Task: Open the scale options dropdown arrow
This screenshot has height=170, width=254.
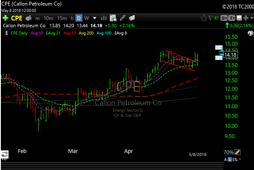Action: (240, 159)
